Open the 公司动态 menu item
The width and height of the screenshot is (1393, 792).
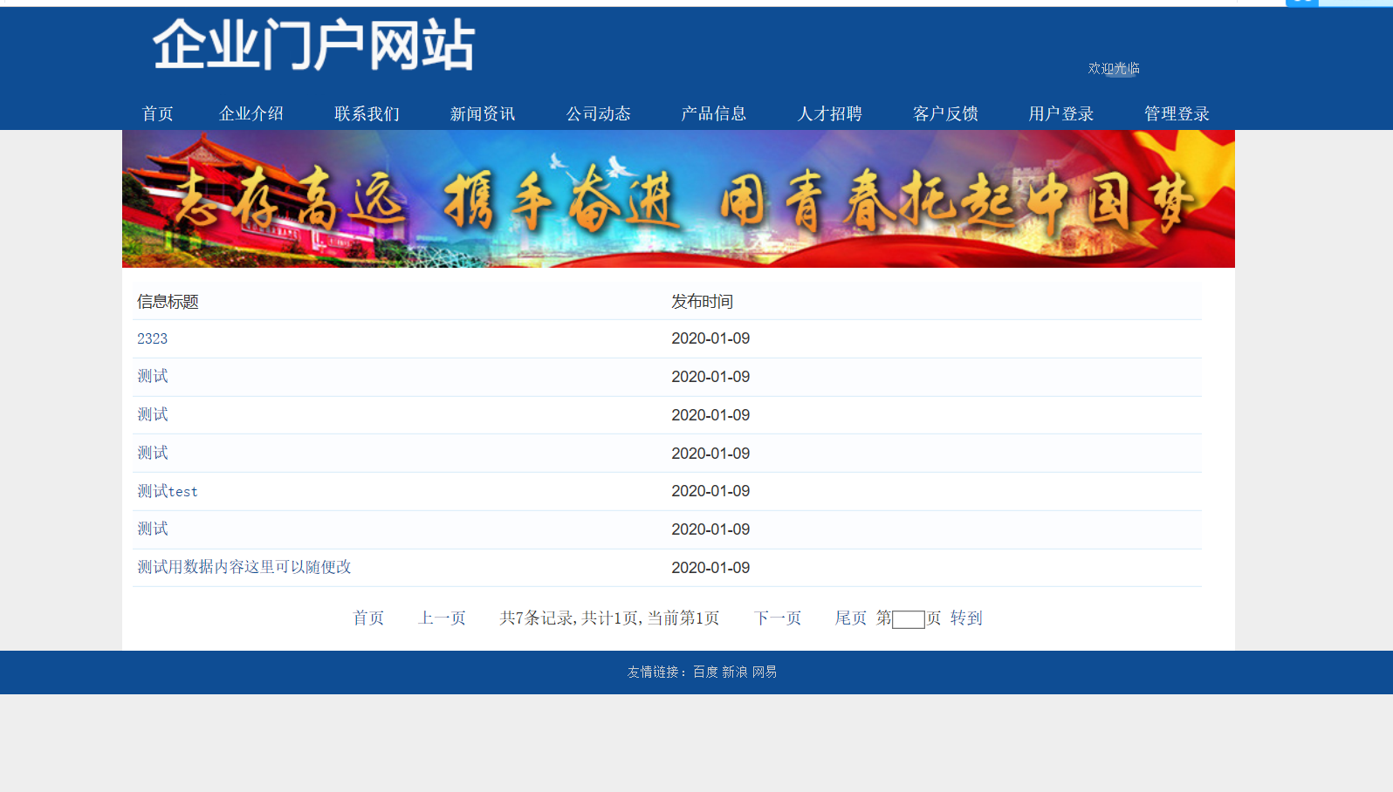tap(598, 114)
